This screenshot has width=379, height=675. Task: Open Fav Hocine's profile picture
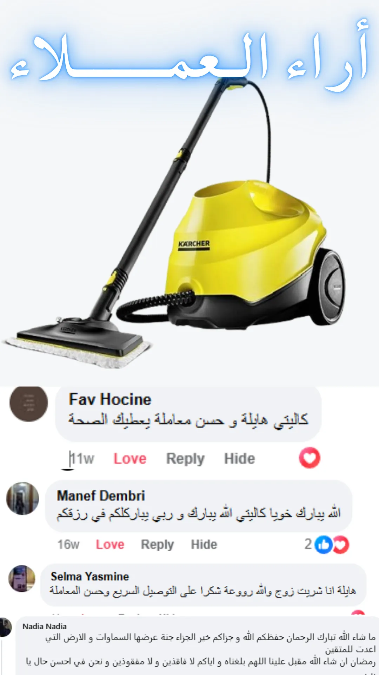click(x=28, y=404)
